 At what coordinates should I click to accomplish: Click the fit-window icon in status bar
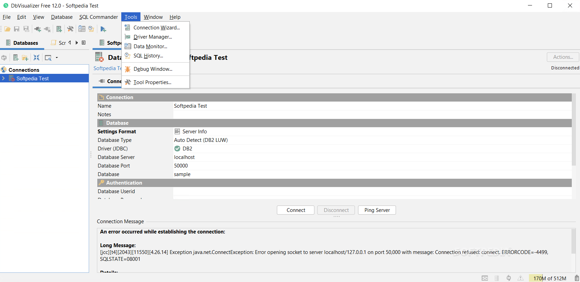(x=485, y=278)
